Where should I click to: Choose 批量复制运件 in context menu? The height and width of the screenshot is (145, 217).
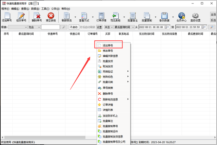tap(114, 131)
